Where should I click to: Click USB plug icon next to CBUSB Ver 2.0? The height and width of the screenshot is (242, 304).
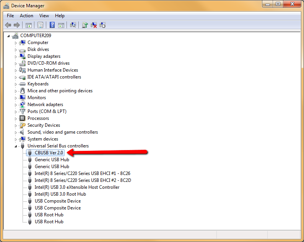pyautogui.click(x=30, y=153)
